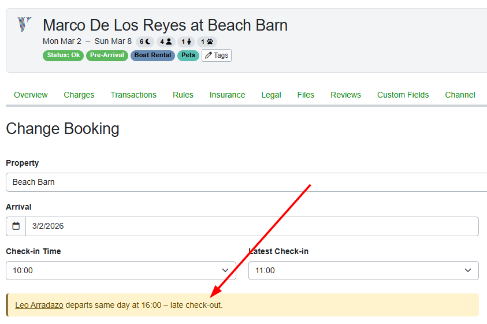
Task: Click the 4 adults person badge
Action: tap(166, 42)
